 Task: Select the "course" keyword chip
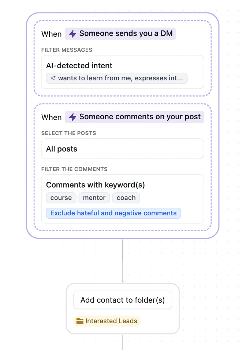61,198
